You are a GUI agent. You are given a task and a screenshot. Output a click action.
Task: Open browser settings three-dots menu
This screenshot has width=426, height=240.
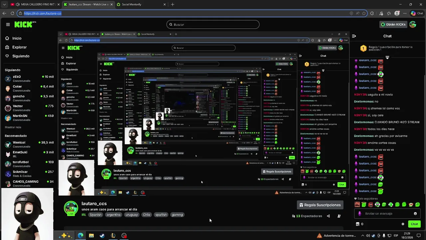[x=405, y=13]
